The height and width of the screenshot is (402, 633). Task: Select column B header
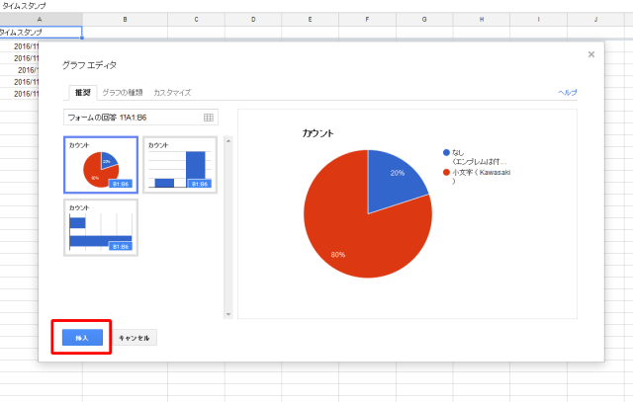point(126,20)
